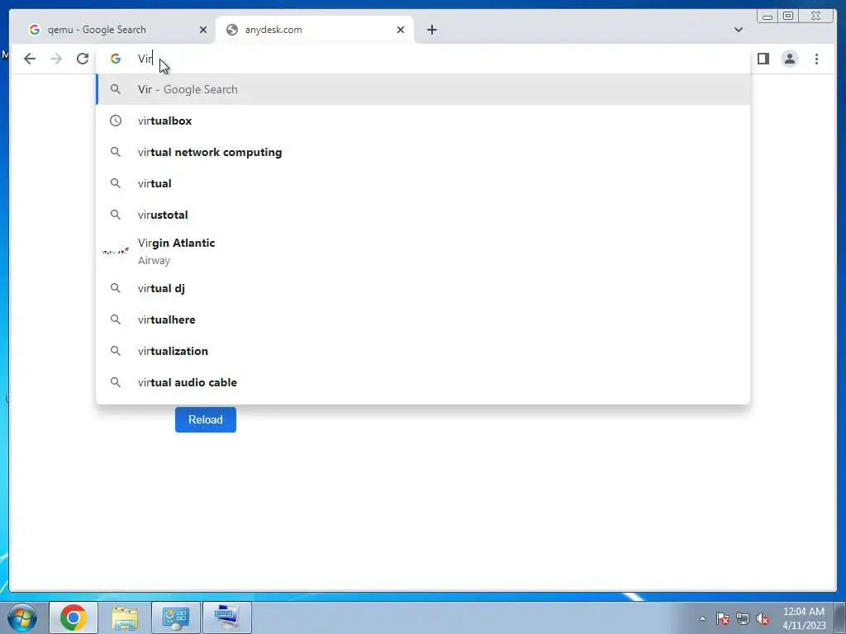Click the Virgin Atlantic logo icon

click(116, 251)
